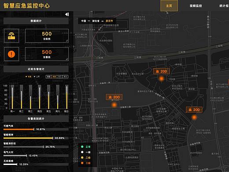Select the 本月 time range button
Screen dimensions: 229x172
tap(60, 77)
